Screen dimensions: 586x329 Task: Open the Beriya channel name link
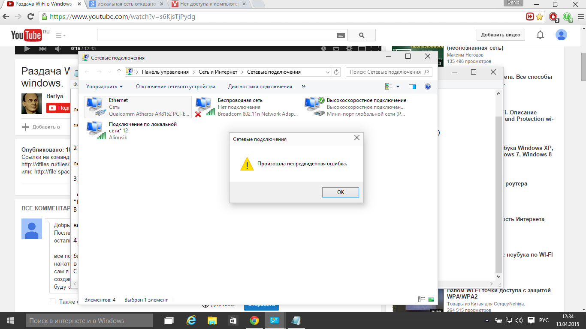55,96
